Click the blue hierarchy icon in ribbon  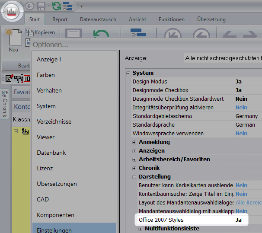click(x=138, y=33)
